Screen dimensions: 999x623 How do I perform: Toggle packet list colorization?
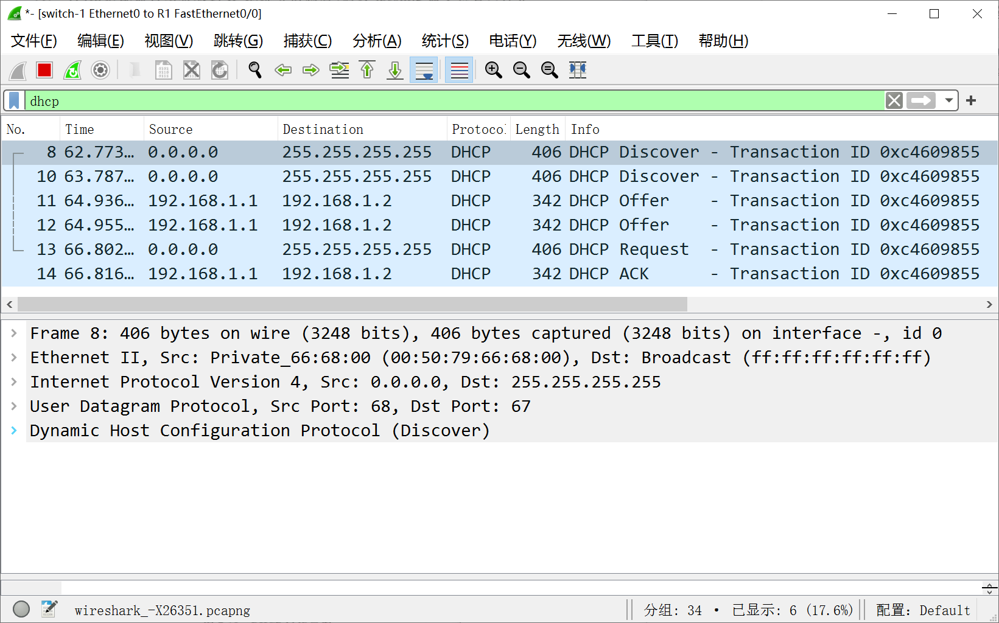459,70
